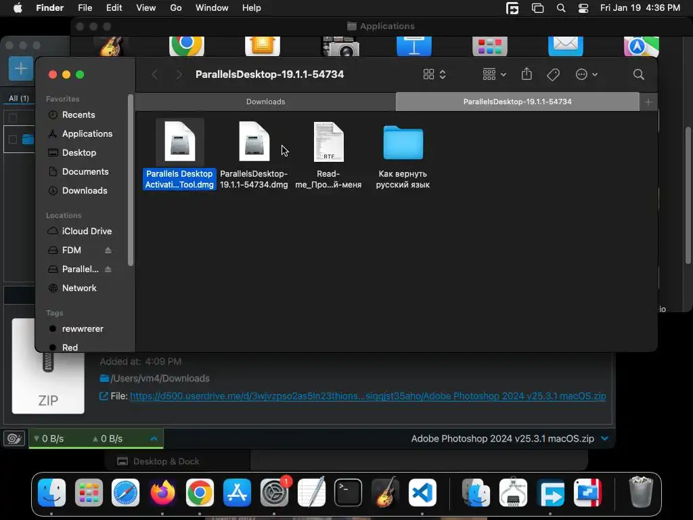Viewport: 693px width, 520px height.
Task: Select iCloud Drive location
Action: coord(87,232)
